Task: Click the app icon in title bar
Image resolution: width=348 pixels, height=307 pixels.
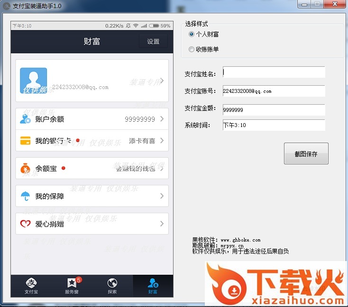Action: tap(7, 6)
